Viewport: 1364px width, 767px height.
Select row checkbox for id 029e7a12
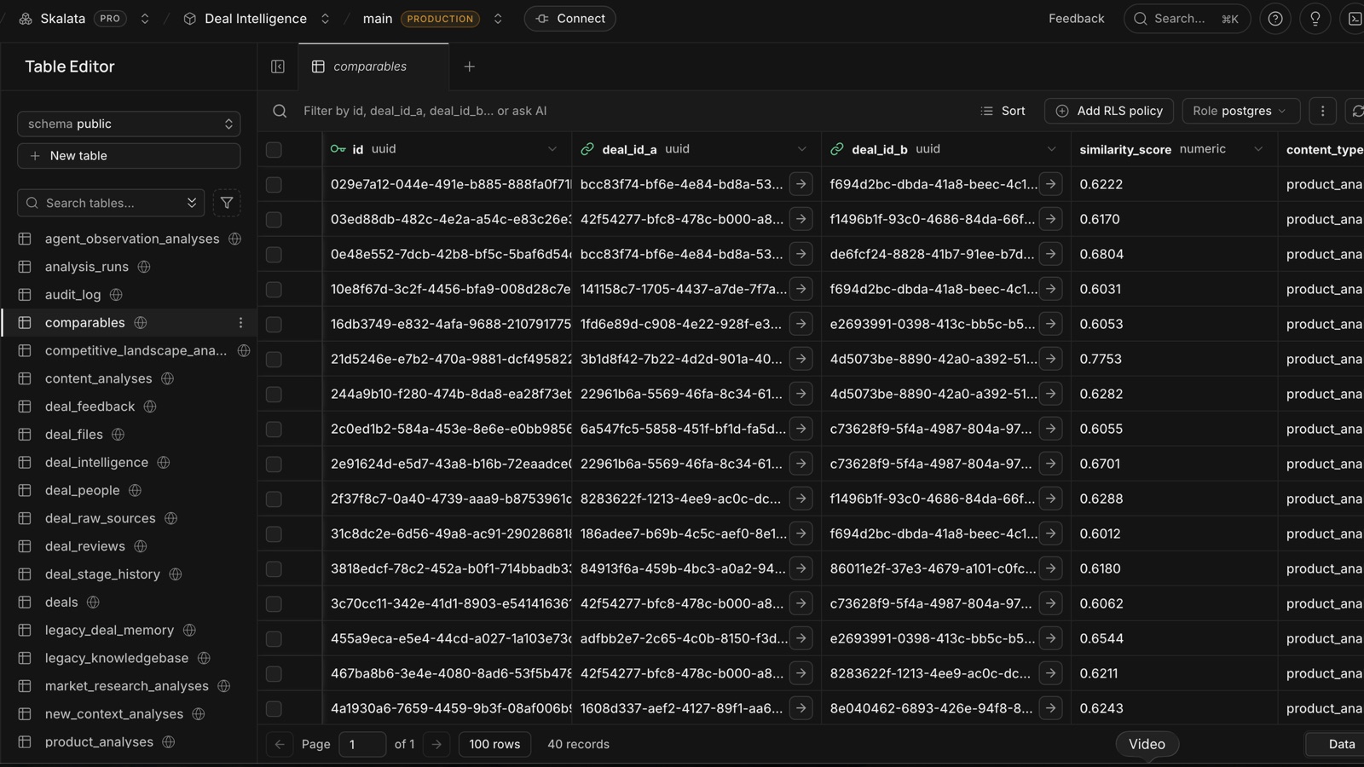tap(274, 185)
